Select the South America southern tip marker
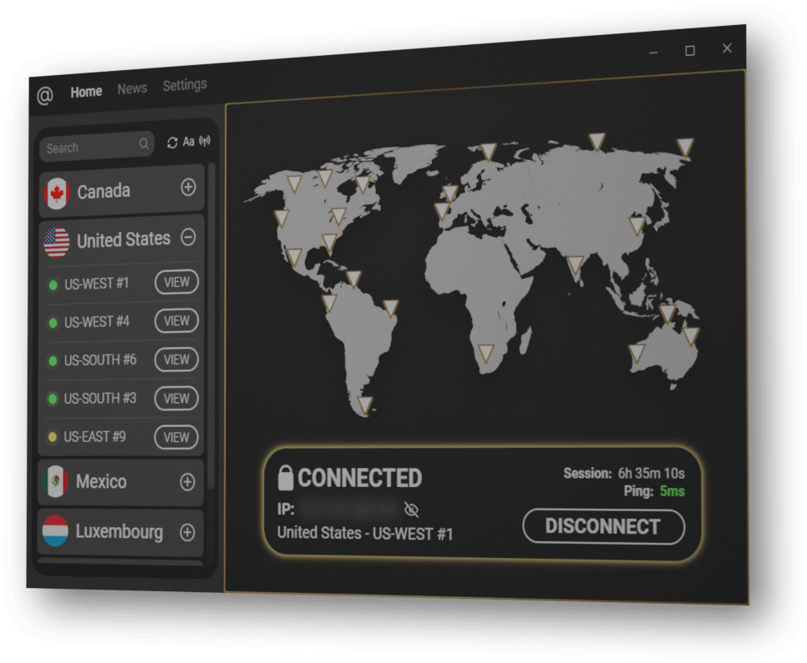The width and height of the screenshot is (807, 663). coord(364,405)
